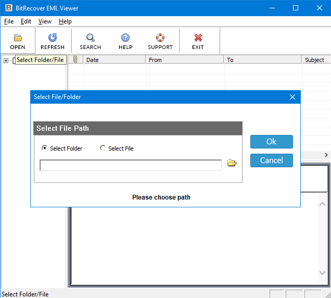331x298 pixels.
Task: Click the horizontal scroll right arrow
Action: (326, 155)
